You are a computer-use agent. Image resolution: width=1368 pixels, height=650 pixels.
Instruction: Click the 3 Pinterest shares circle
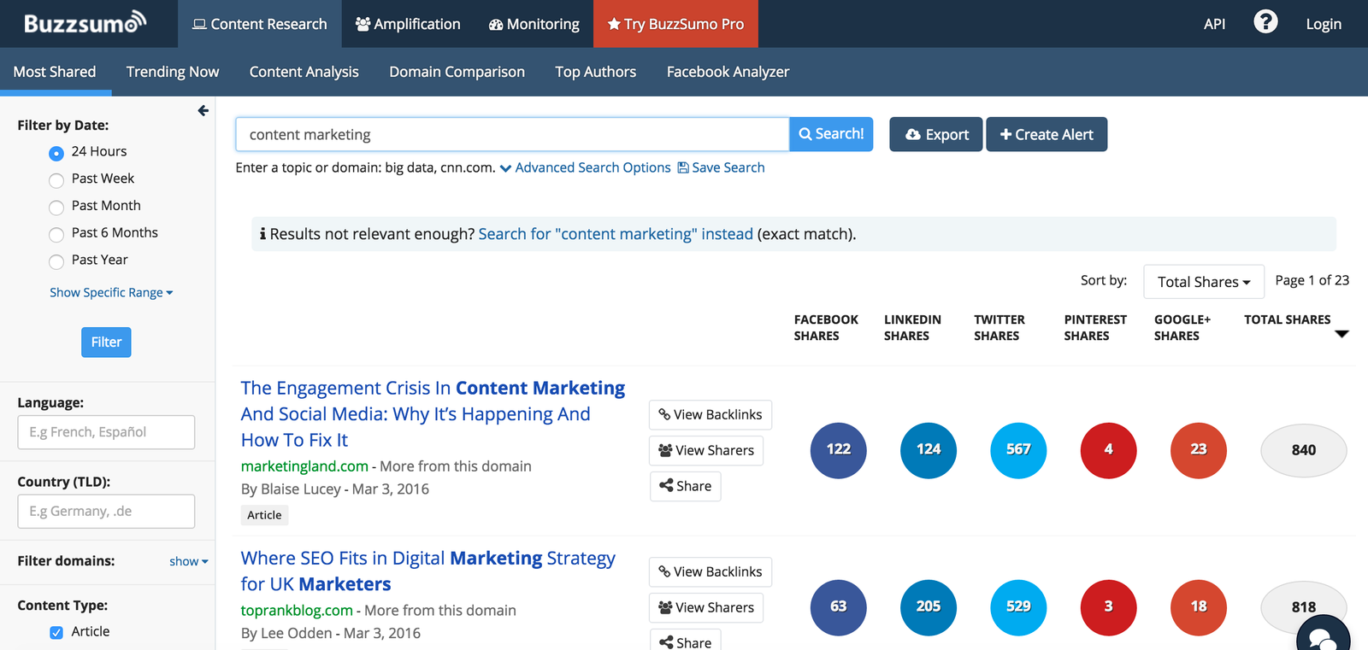coord(1109,607)
